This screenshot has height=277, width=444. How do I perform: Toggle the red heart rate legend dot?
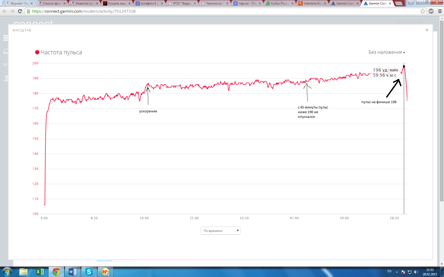(37, 52)
